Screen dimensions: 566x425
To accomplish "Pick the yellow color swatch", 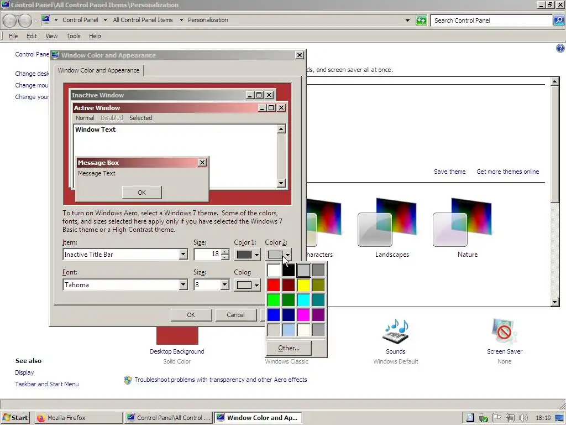I will click(303, 285).
